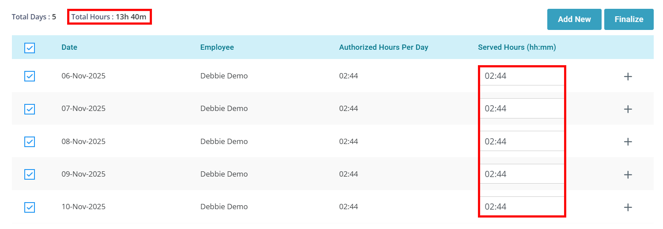
Task: Click the Date column header
Action: point(69,48)
